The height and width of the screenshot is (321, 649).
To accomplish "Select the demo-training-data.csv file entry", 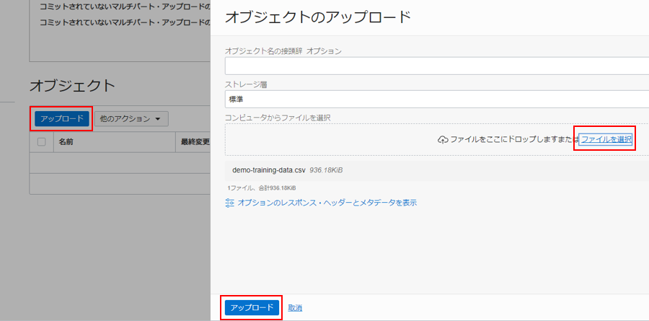I will [x=268, y=170].
